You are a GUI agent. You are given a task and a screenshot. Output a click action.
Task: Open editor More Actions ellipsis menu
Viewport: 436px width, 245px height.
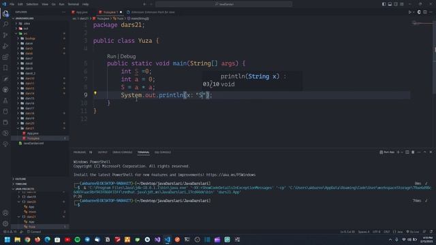(x=431, y=12)
